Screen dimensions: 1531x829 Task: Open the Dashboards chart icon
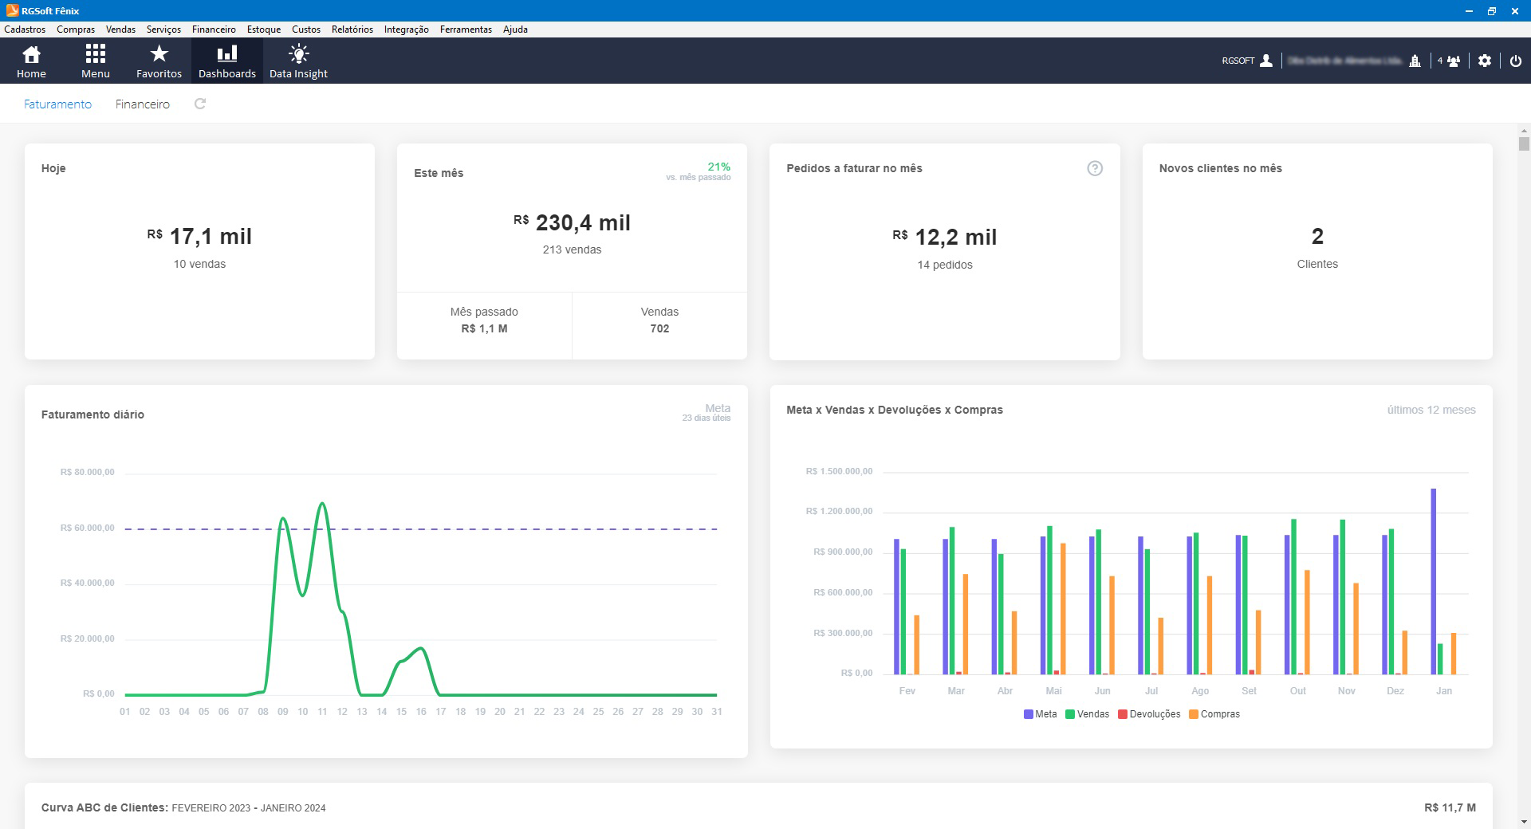(227, 61)
